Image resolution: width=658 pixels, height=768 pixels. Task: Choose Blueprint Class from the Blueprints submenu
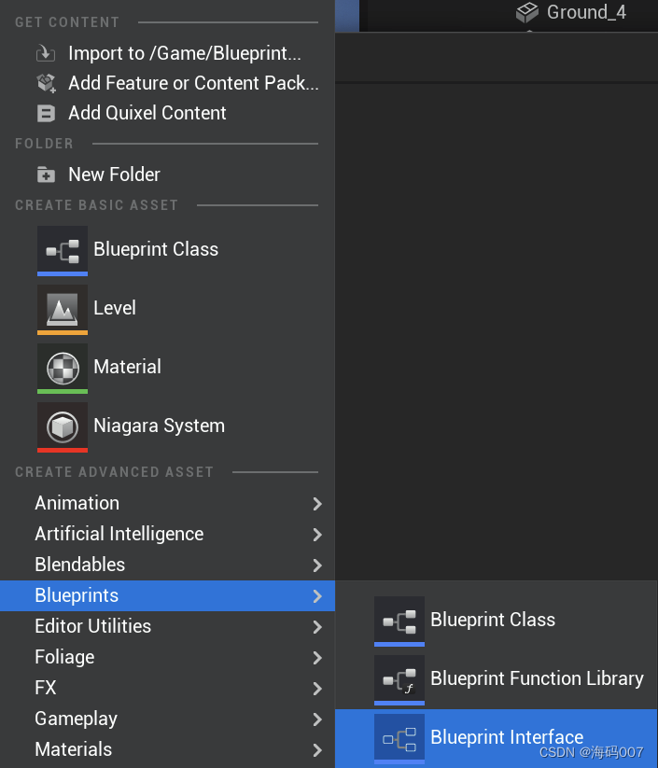point(497,621)
